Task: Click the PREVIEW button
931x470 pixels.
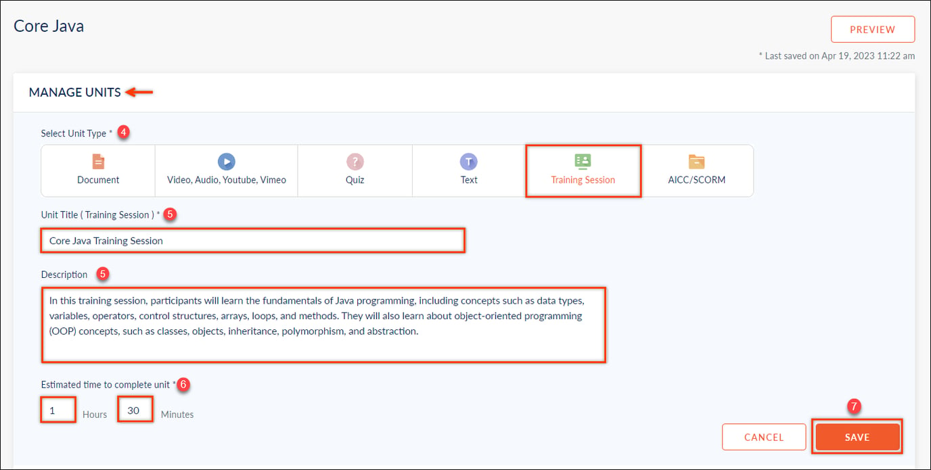Action: click(873, 30)
